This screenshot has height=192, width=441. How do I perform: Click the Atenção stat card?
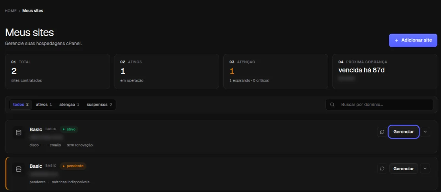pyautogui.click(x=276, y=72)
